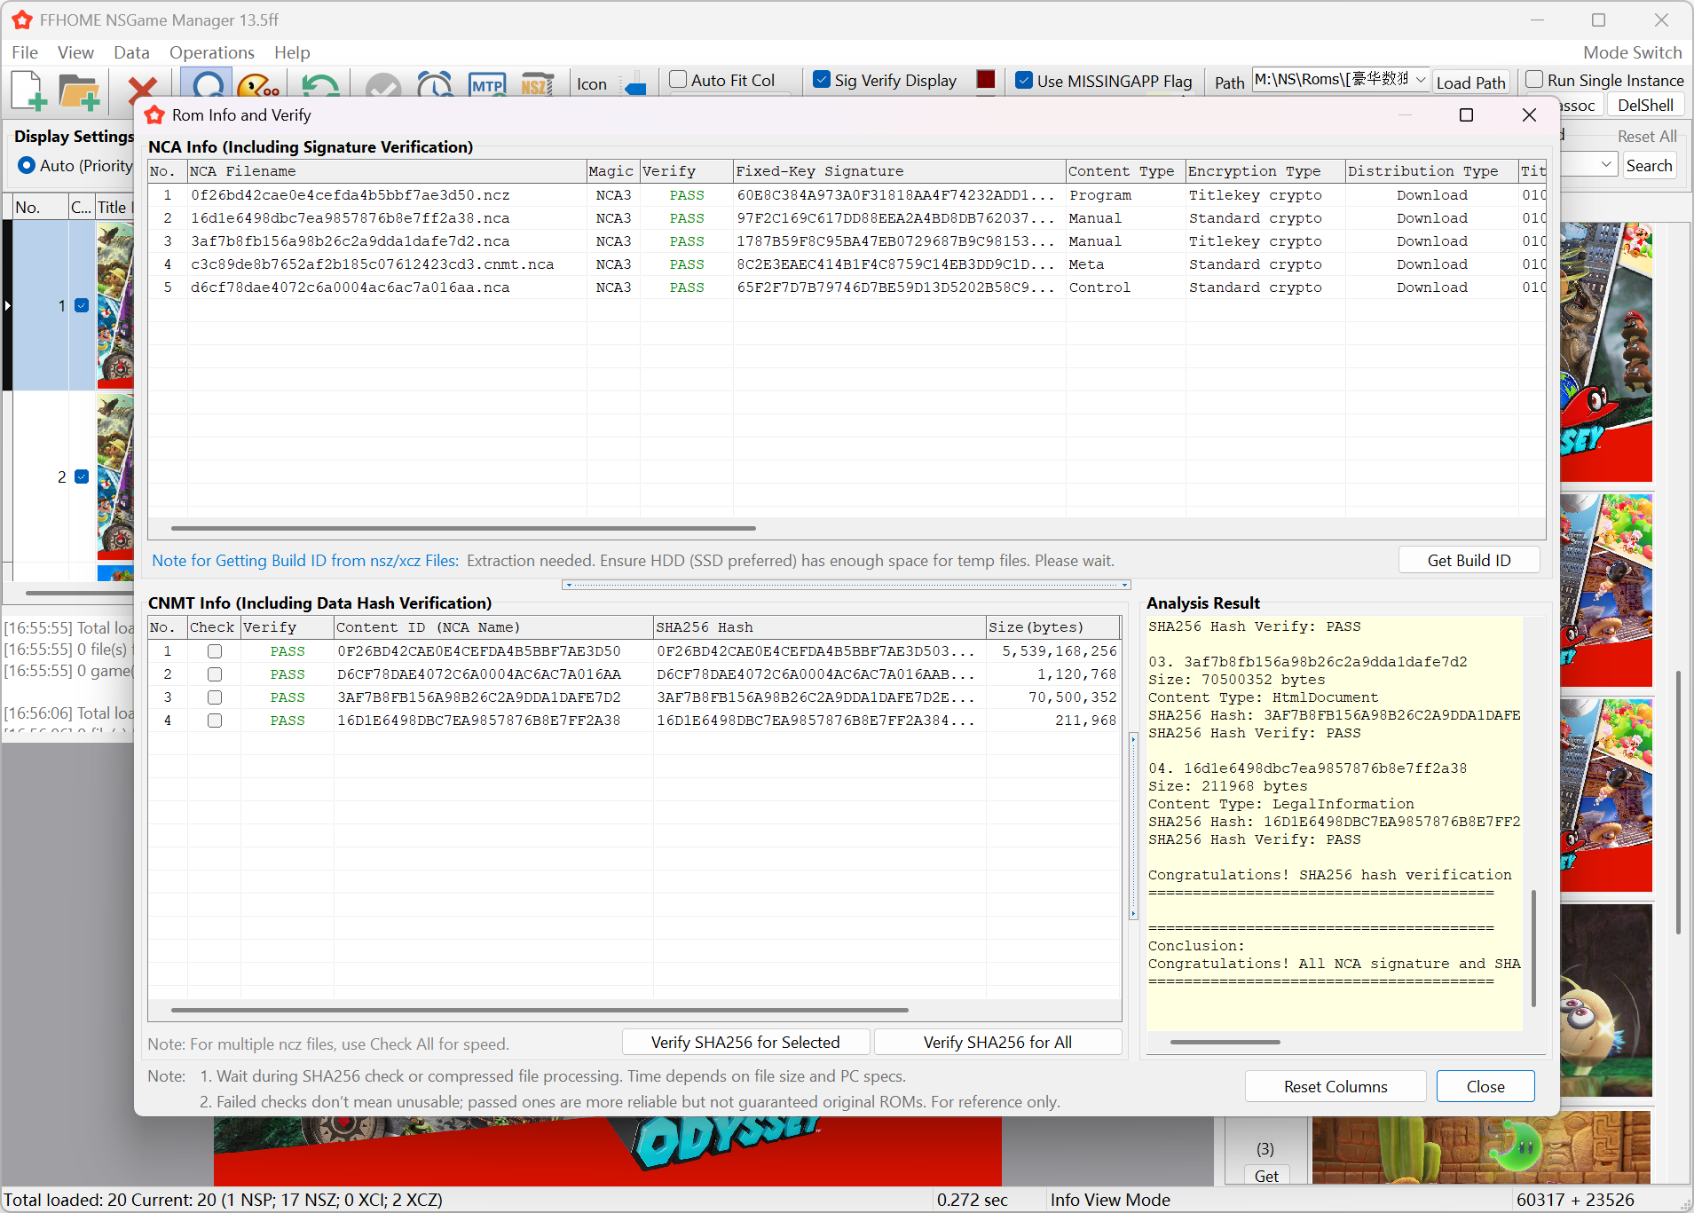Enable the Auto Fit Col checkbox

(x=678, y=80)
